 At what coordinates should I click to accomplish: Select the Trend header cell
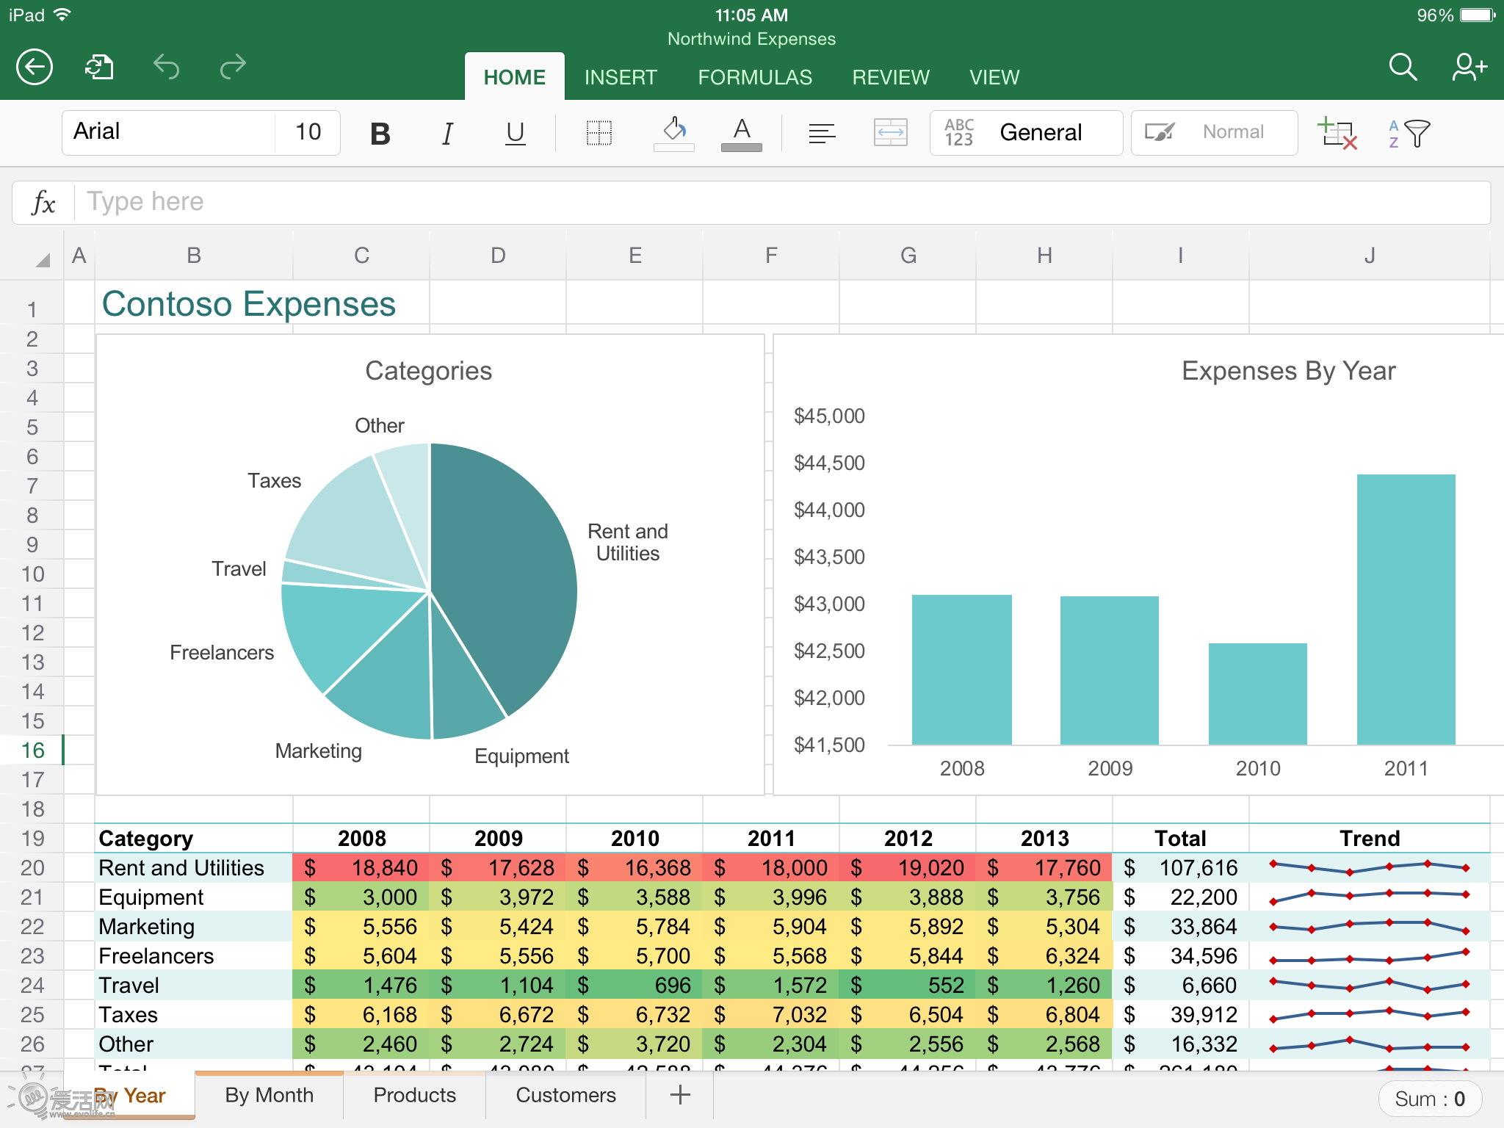1369,838
